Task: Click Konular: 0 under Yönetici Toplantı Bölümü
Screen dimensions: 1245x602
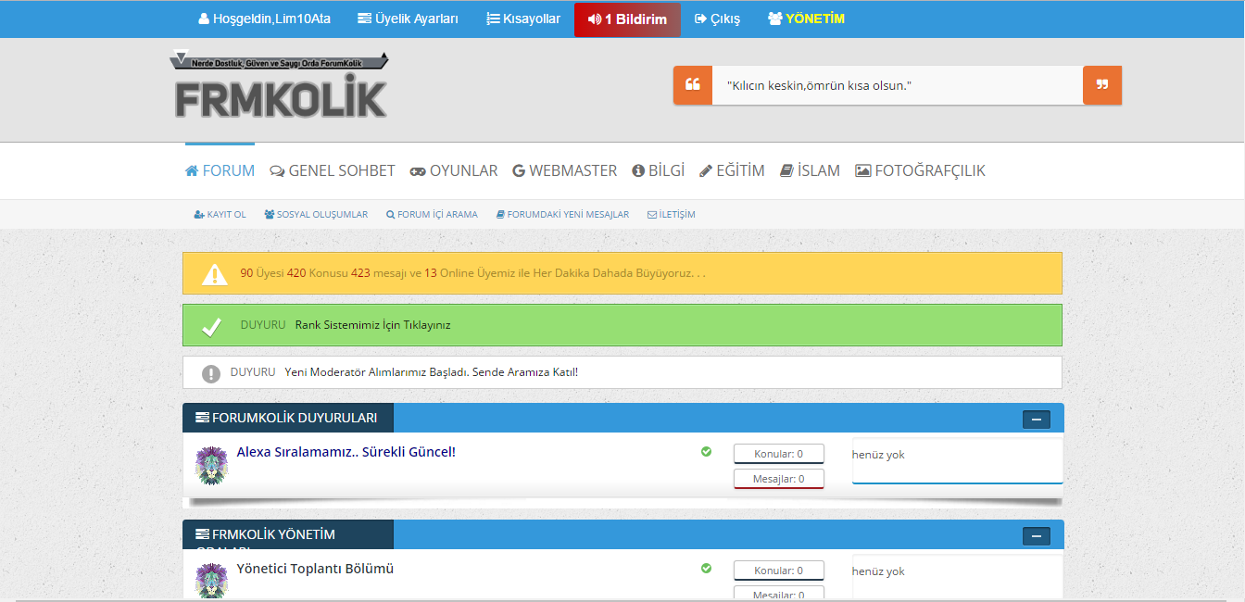Action: [x=779, y=571]
